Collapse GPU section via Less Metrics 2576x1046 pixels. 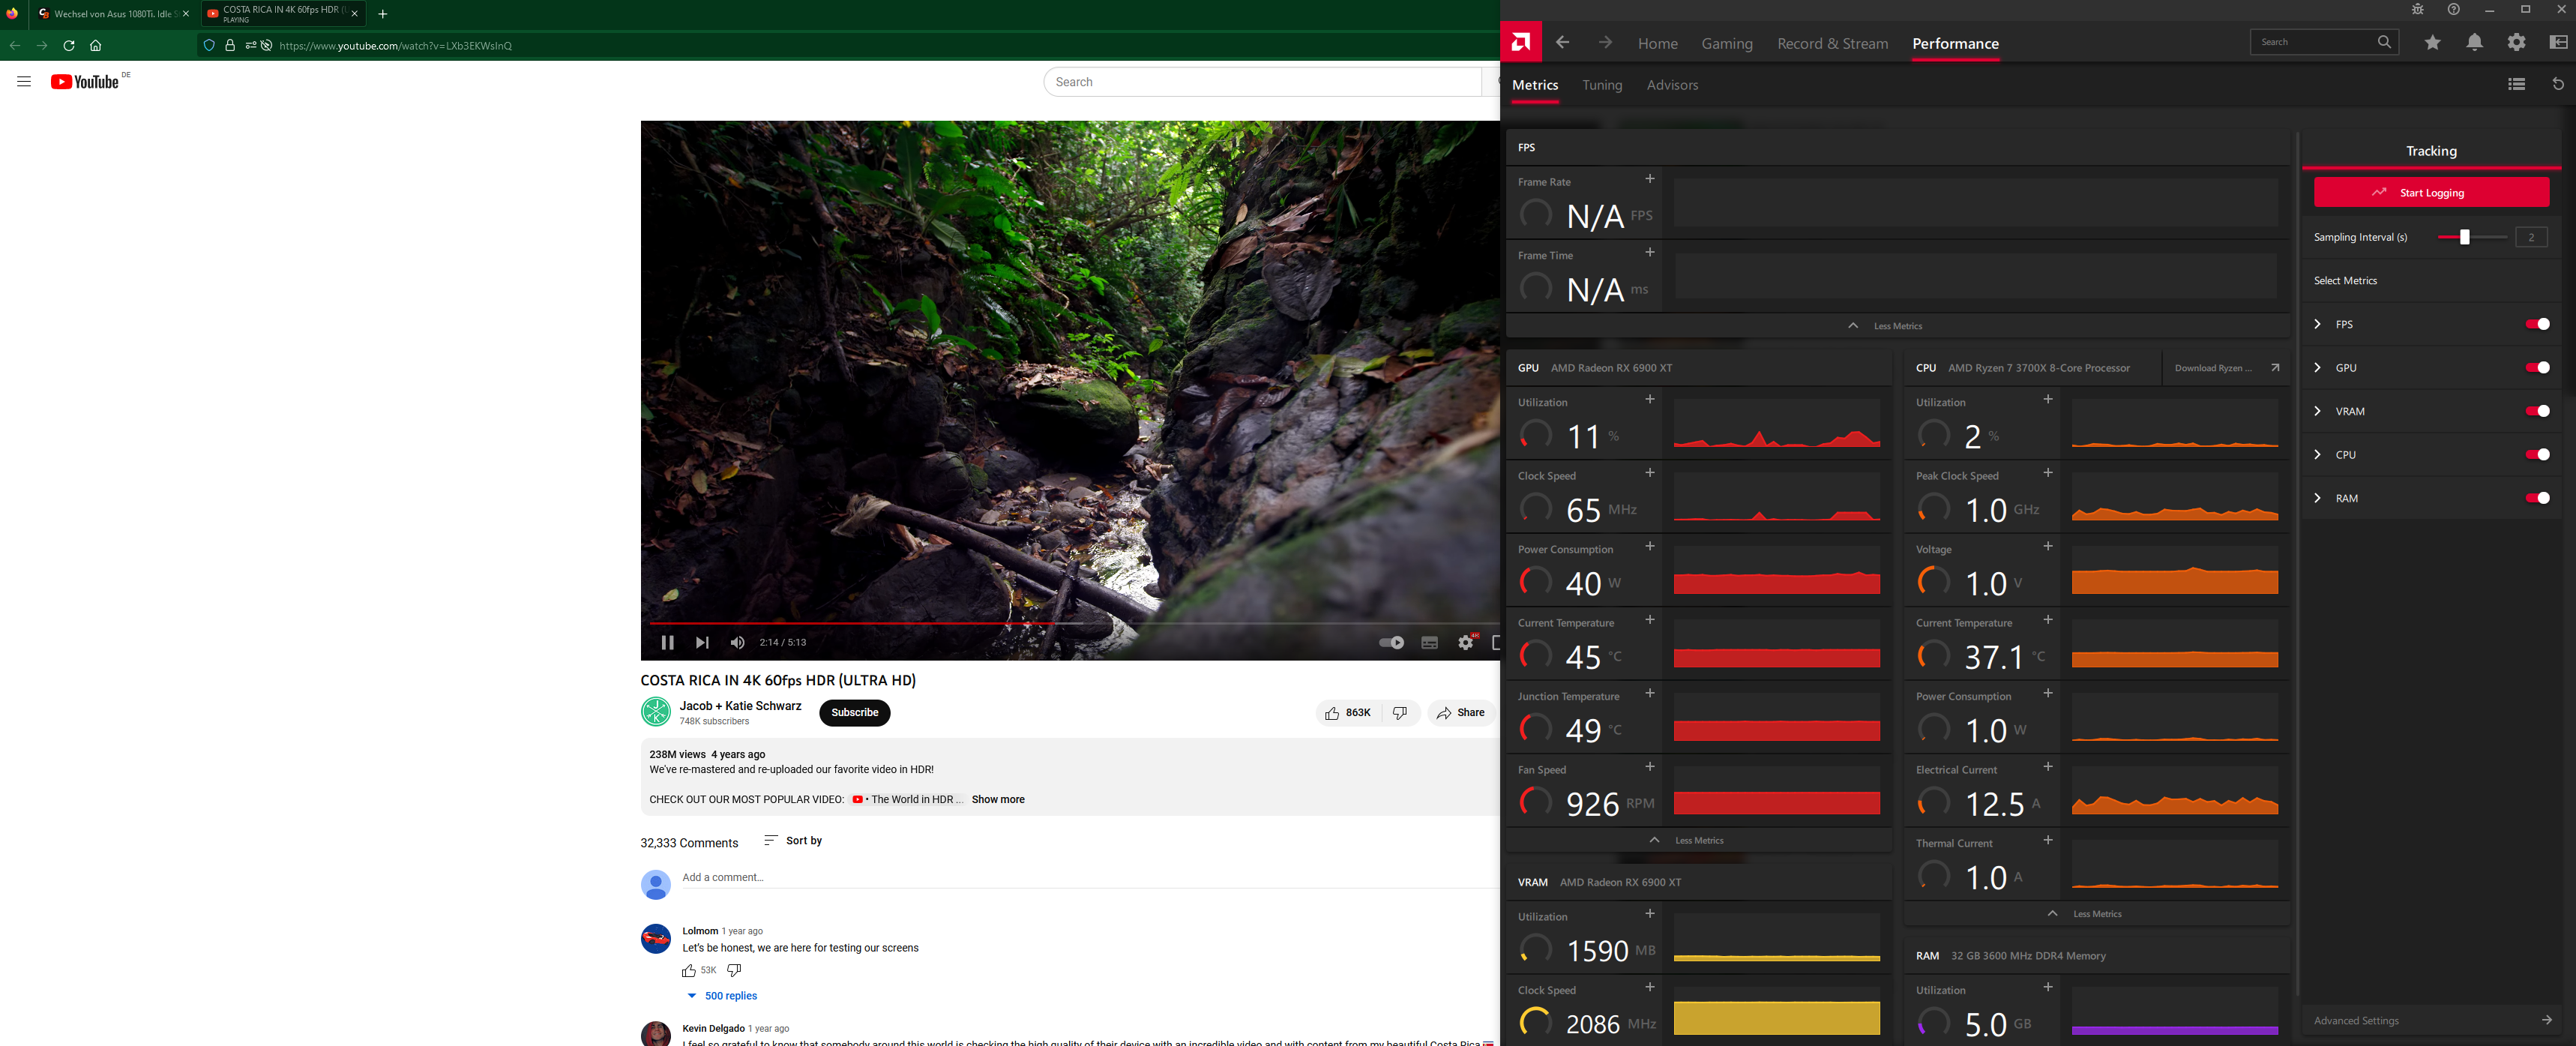pyautogui.click(x=1697, y=840)
